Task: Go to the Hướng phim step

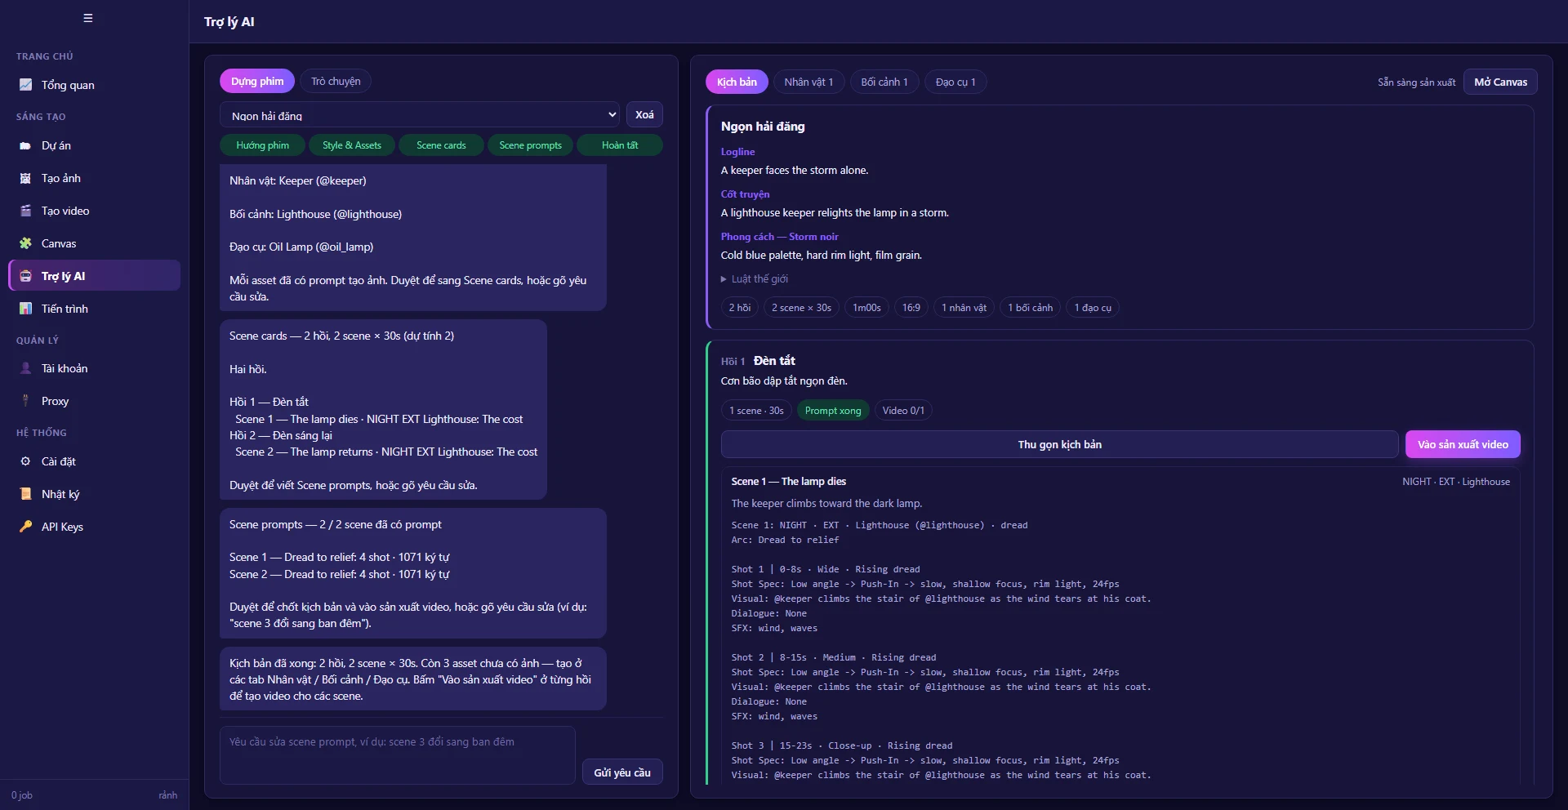Action: (262, 145)
